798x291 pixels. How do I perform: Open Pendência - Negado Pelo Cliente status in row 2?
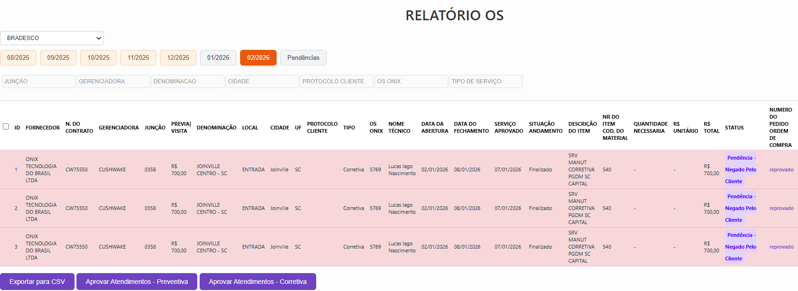point(740,208)
